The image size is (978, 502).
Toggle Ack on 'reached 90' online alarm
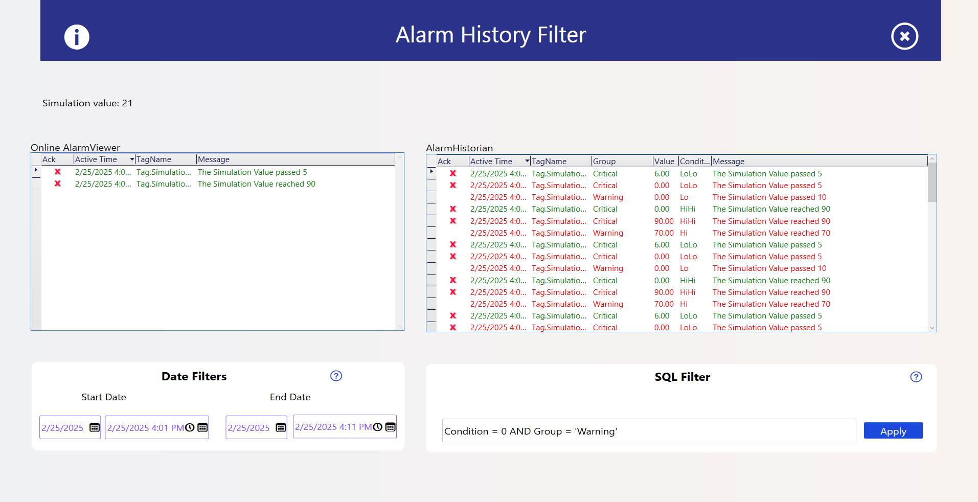58,184
